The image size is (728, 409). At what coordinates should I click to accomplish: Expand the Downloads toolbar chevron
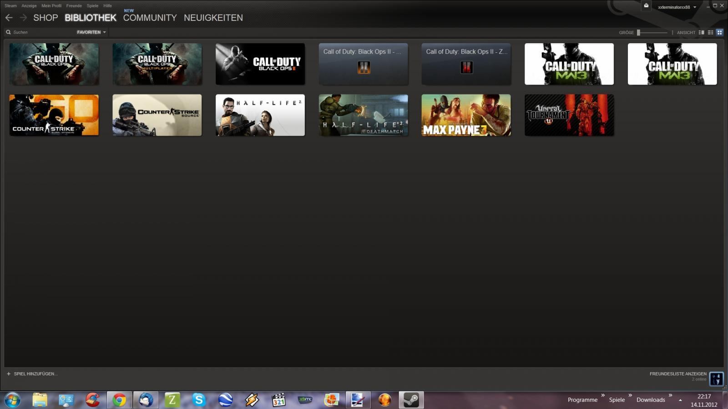pos(670,395)
